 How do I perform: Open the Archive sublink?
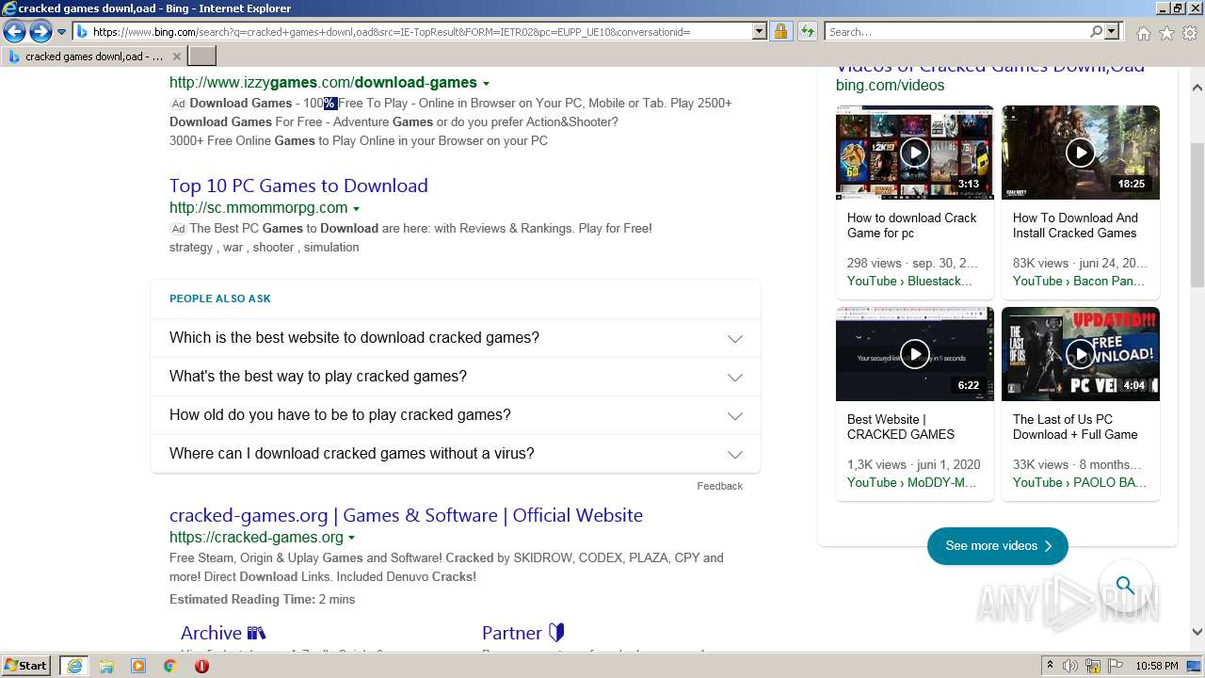(223, 633)
